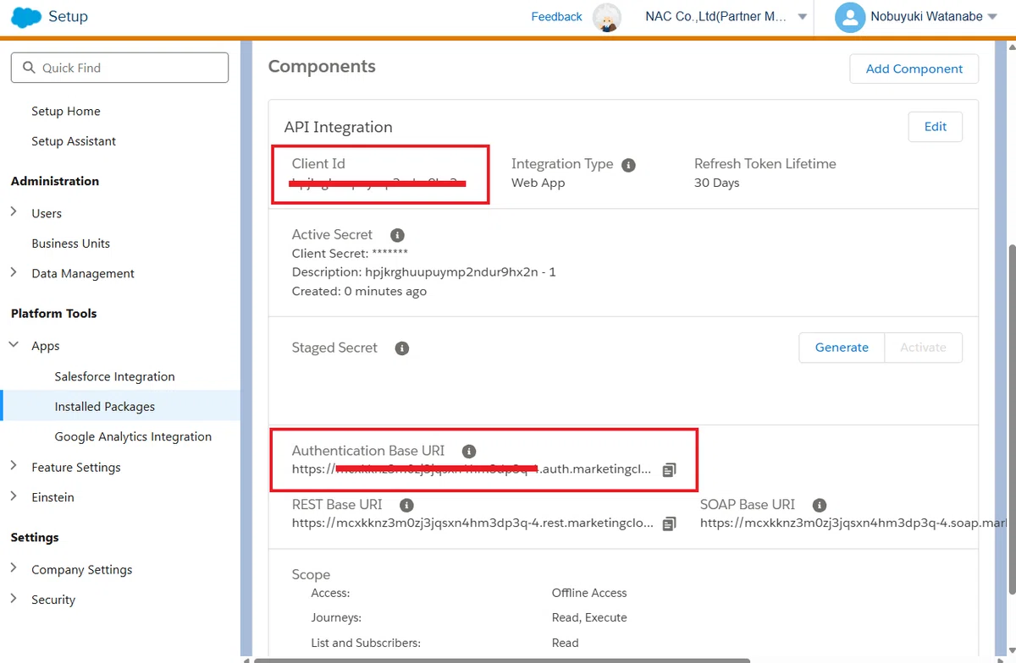1016x663 pixels.
Task: Click the Quick Find search magnifier icon
Action: 29,68
